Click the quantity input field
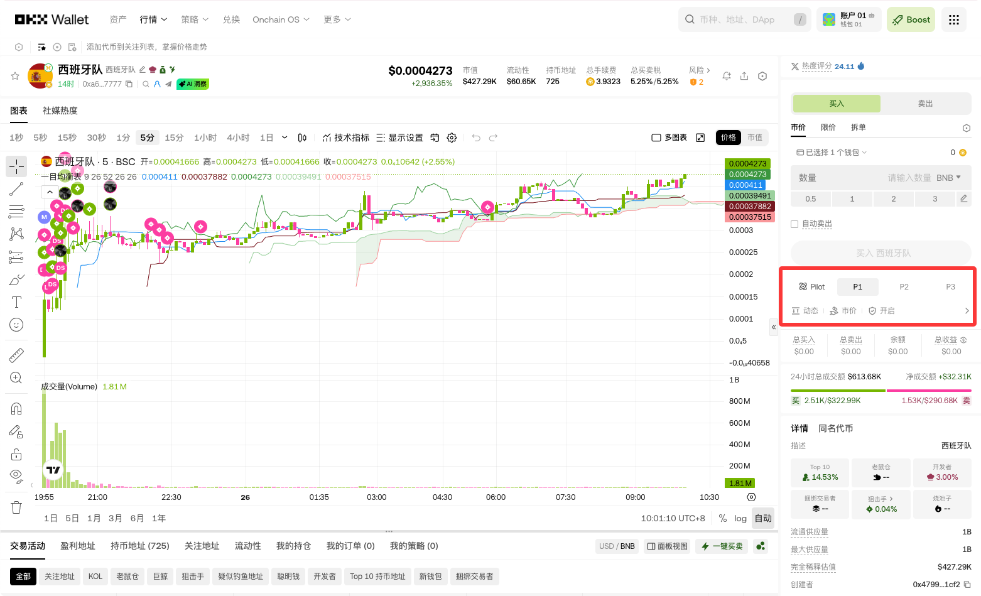Screen dimensions: 981x596 (881, 178)
